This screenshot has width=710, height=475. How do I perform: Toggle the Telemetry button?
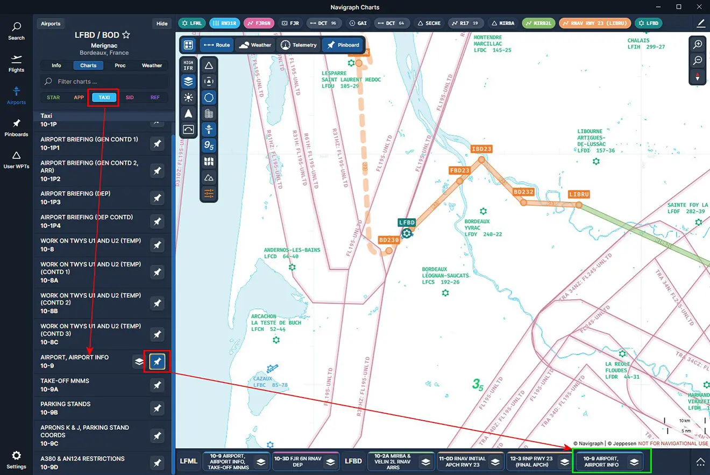pyautogui.click(x=299, y=45)
